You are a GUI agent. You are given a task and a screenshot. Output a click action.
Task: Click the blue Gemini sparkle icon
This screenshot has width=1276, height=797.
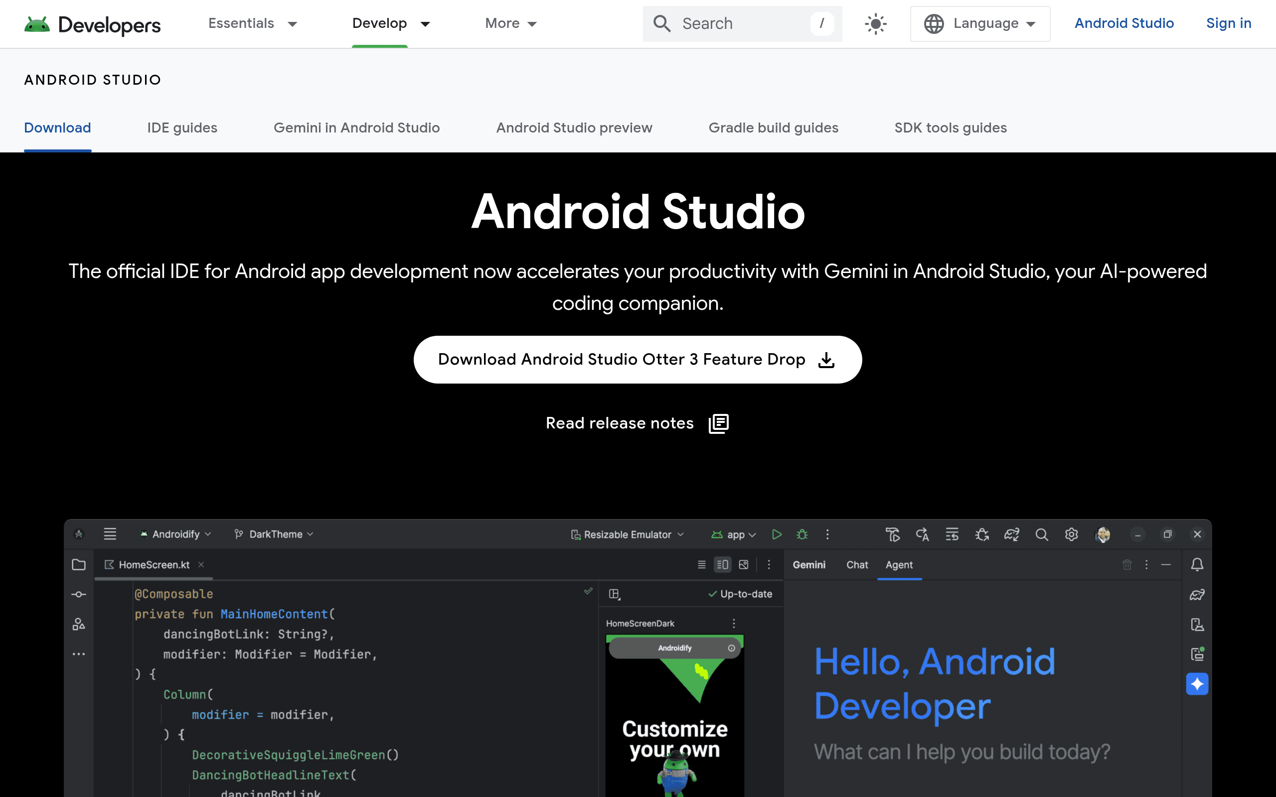coord(1197,684)
